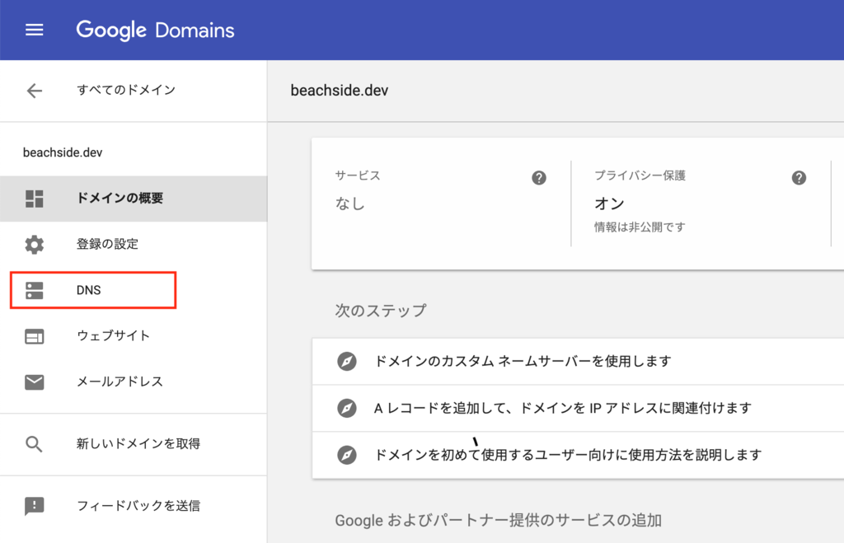Click the プライバシー保護 オン value
This screenshot has height=543, width=844.
tap(609, 204)
